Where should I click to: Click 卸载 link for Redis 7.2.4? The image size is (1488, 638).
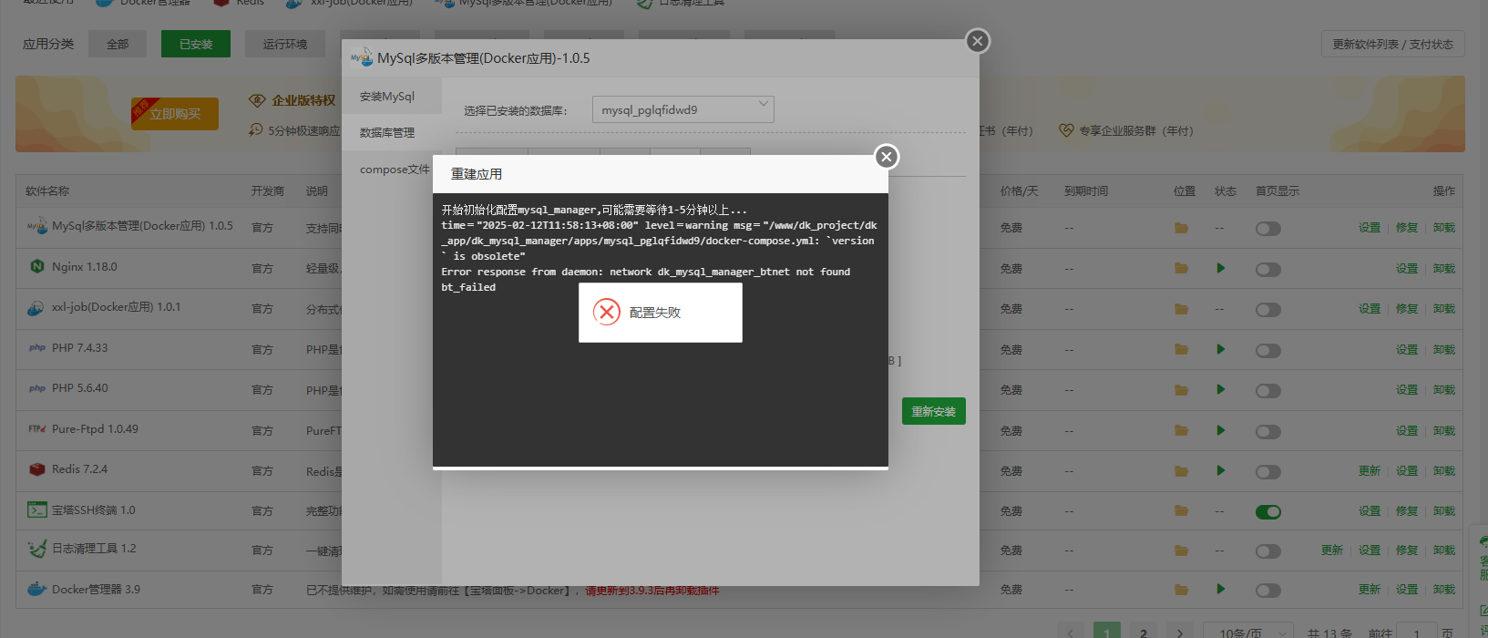(1444, 471)
